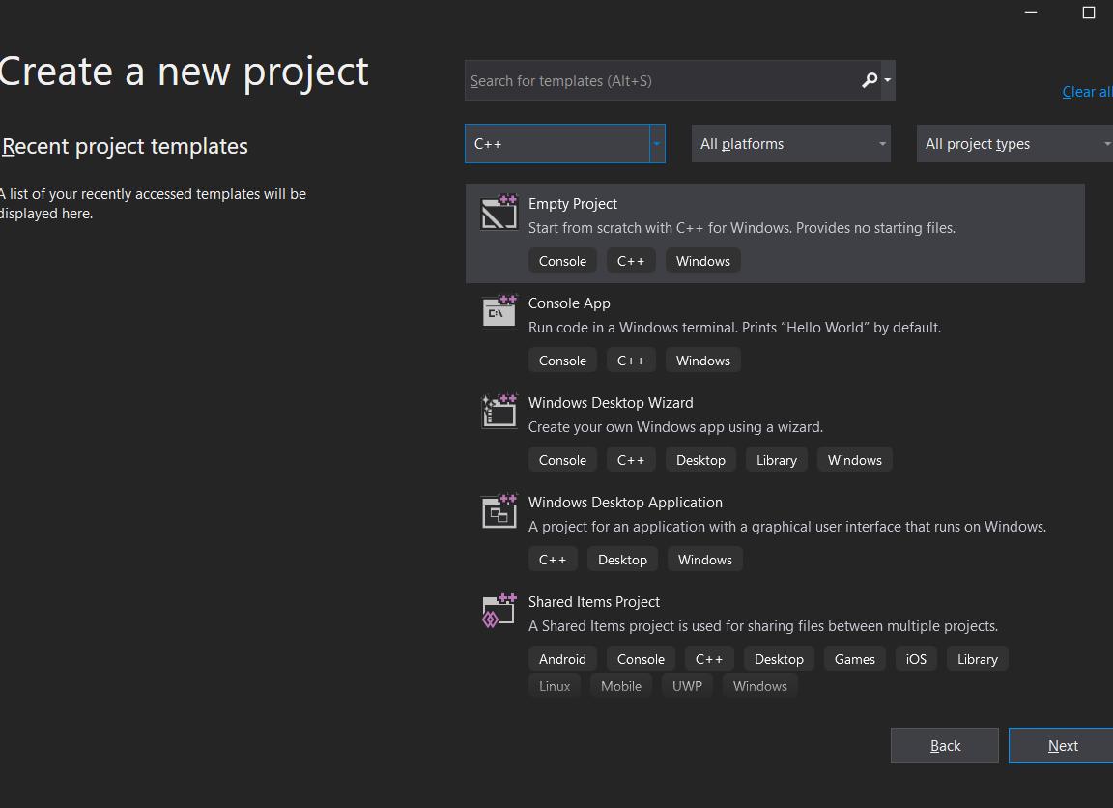The width and height of the screenshot is (1113, 808).
Task: Select the Desktop tag under Windows Desktop Application
Action: (x=622, y=559)
